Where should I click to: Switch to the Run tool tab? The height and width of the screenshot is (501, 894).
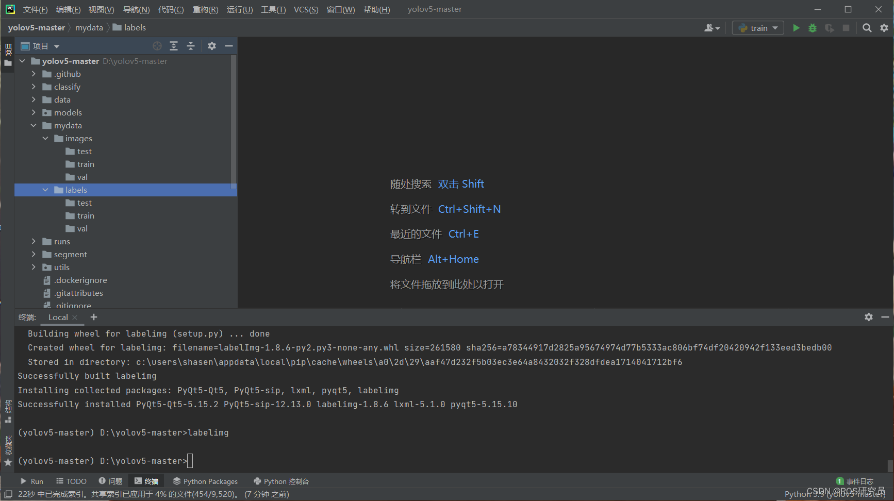tap(31, 481)
